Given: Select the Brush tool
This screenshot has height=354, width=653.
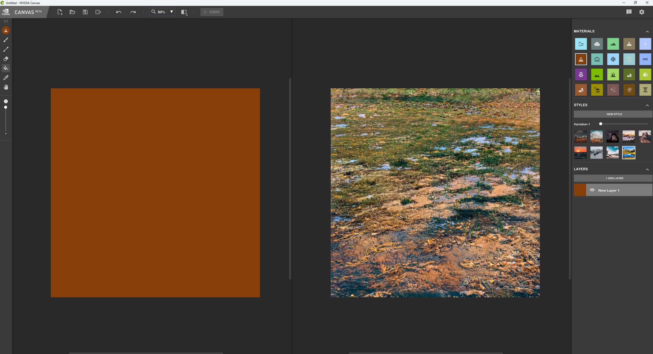Looking at the screenshot, I should pyautogui.click(x=6, y=40).
